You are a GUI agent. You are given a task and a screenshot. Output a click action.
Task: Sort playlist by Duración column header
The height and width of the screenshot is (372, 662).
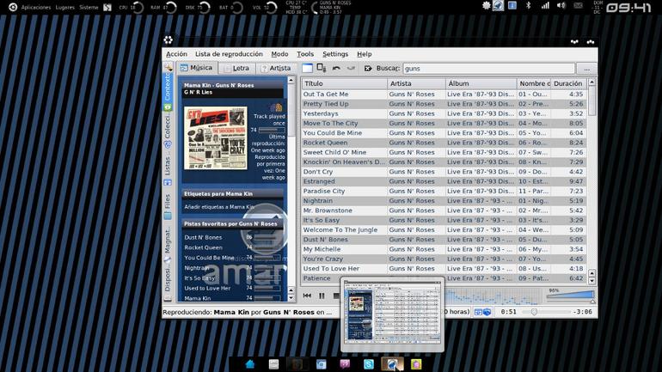(x=568, y=83)
